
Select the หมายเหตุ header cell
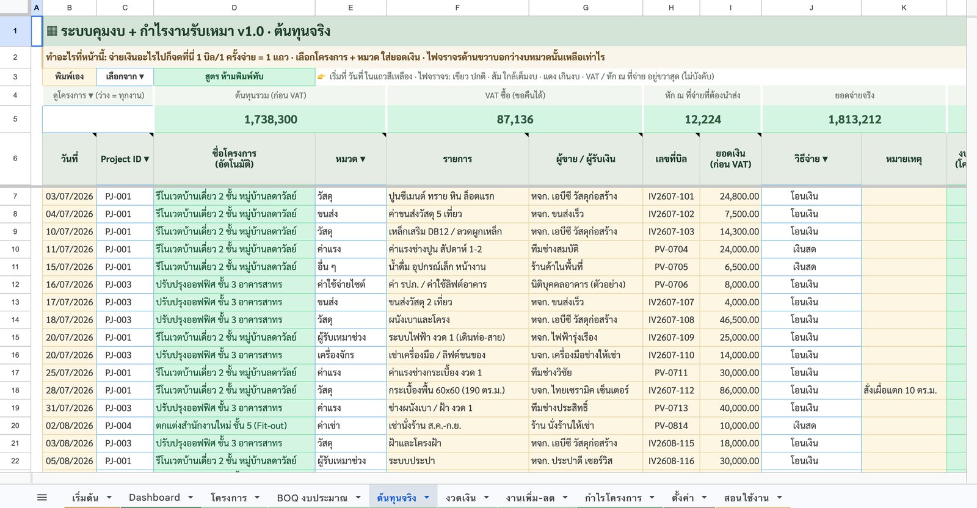click(x=904, y=159)
